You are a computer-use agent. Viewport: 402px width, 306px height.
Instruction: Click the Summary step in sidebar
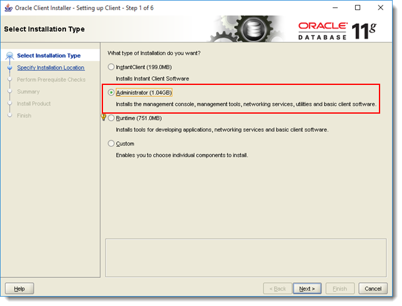click(29, 92)
